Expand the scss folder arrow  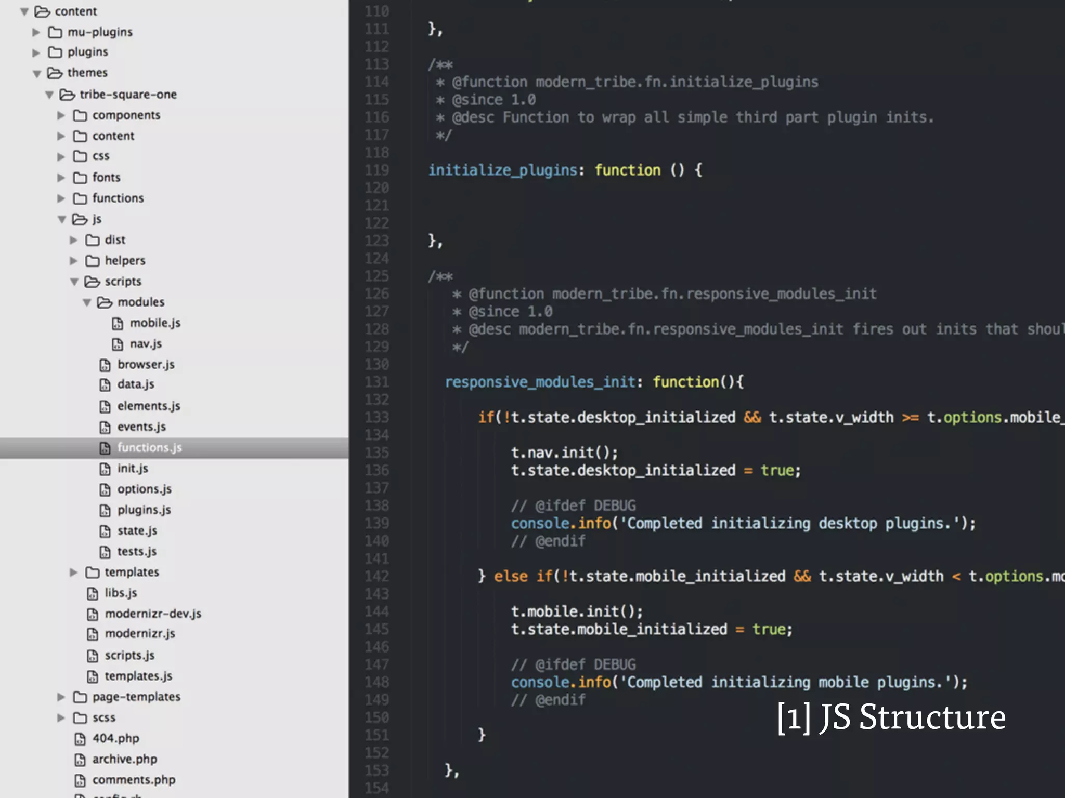click(x=61, y=718)
